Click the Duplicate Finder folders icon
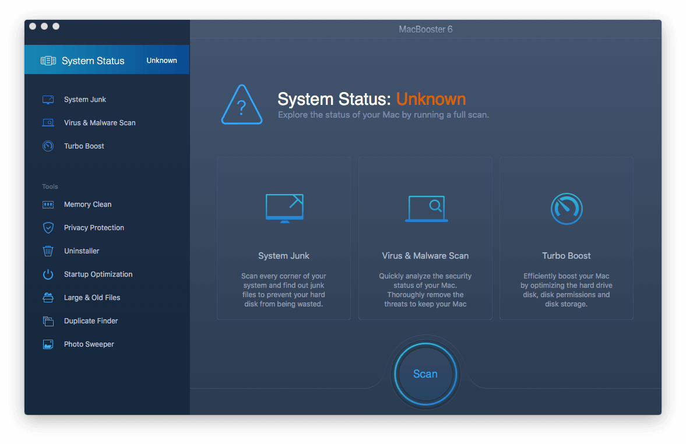This screenshot has width=686, height=444. coord(48,320)
